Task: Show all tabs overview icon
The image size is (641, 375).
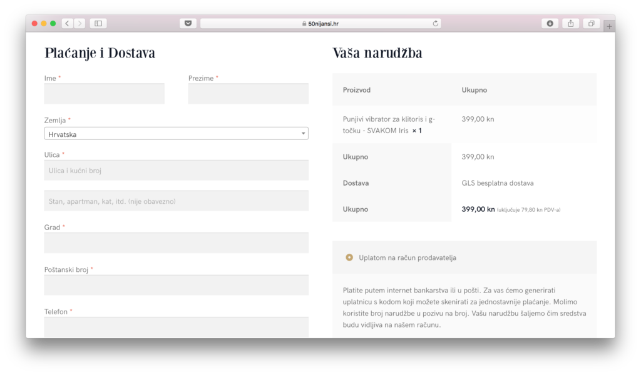Action: 590,24
